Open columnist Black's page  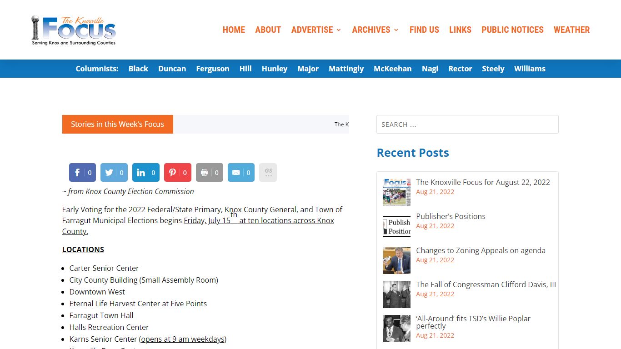[138, 69]
